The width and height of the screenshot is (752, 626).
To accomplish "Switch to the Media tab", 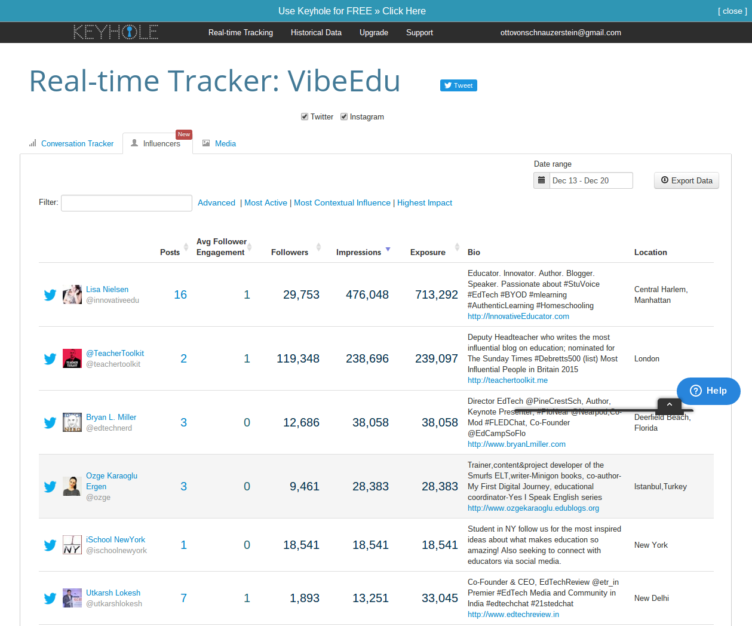I will pyautogui.click(x=219, y=143).
